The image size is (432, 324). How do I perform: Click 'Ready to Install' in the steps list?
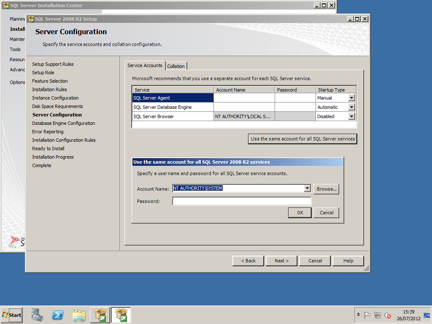pyautogui.click(x=48, y=149)
